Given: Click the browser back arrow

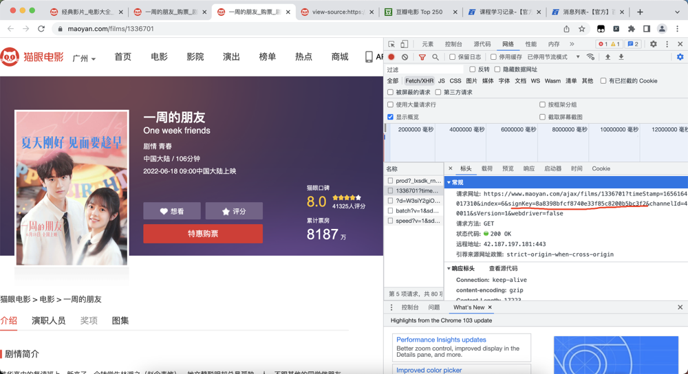Looking at the screenshot, I should 10,29.
